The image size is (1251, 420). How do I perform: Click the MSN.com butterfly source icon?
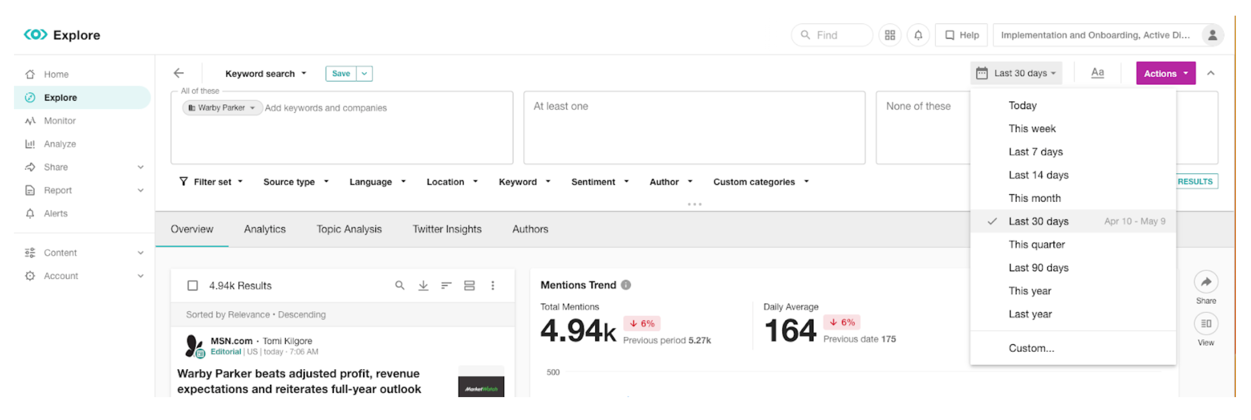pos(194,346)
